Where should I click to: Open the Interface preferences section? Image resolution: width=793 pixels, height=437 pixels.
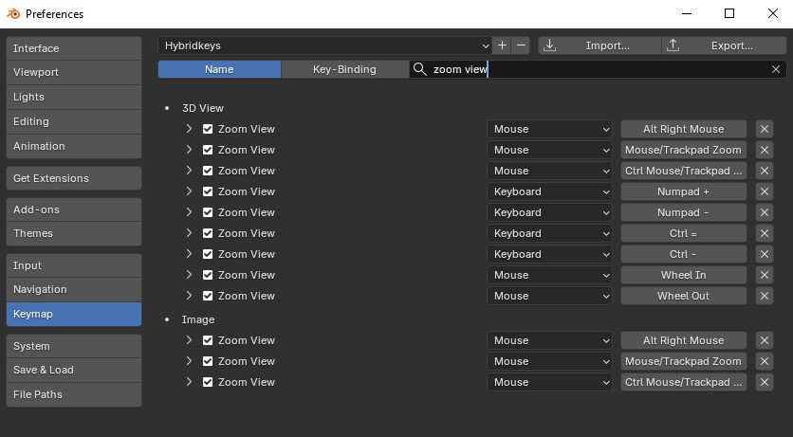tap(74, 48)
